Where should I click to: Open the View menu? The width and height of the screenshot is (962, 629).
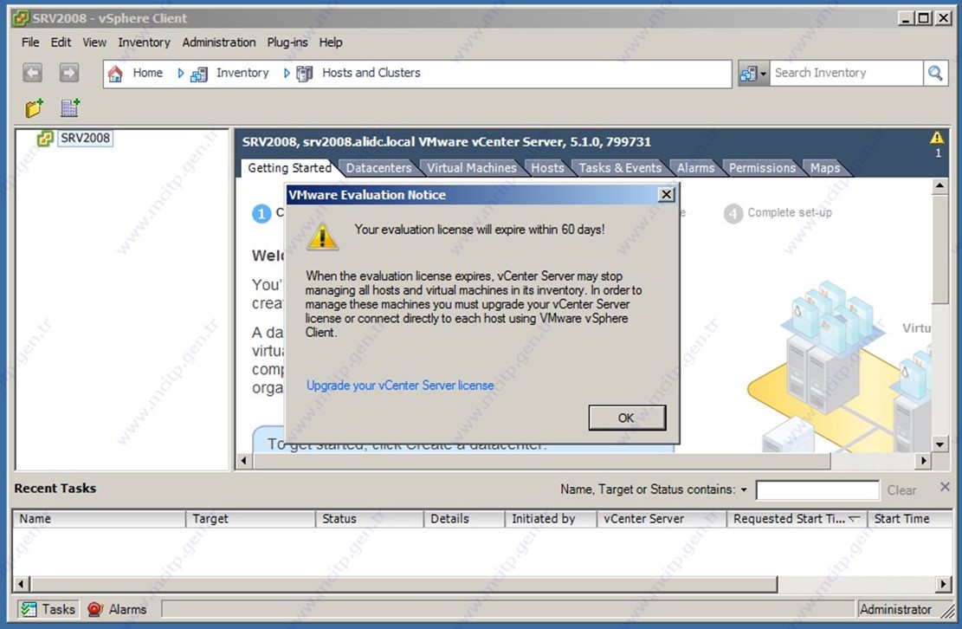tap(94, 42)
